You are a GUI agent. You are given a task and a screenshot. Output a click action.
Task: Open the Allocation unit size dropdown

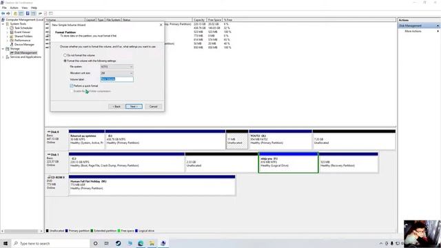pos(116,73)
